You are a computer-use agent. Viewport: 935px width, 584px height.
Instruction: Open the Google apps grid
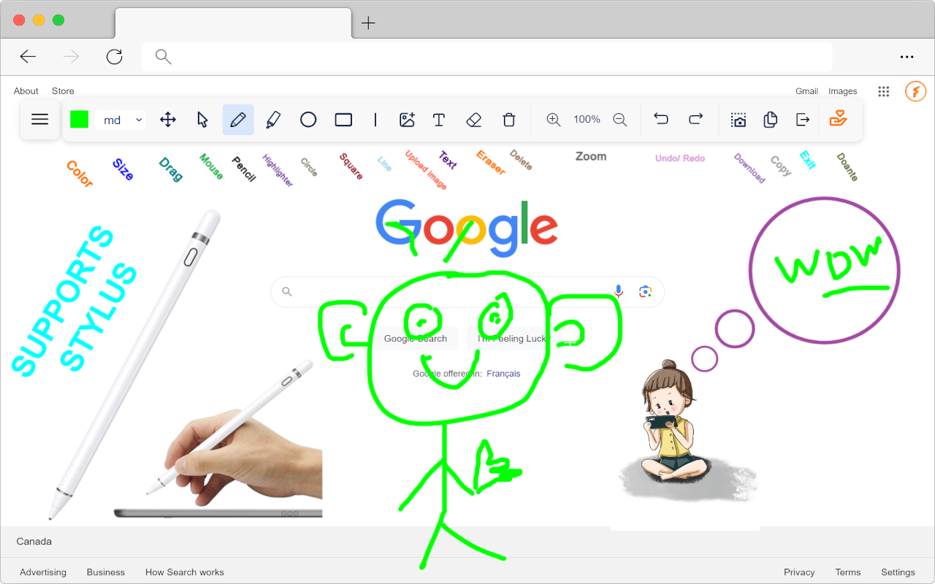click(x=884, y=91)
